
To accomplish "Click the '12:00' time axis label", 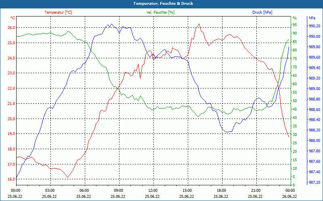I will 153,190.
